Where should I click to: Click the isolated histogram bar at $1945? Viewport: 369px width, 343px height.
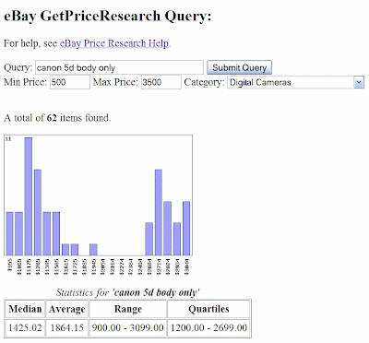[93, 250]
